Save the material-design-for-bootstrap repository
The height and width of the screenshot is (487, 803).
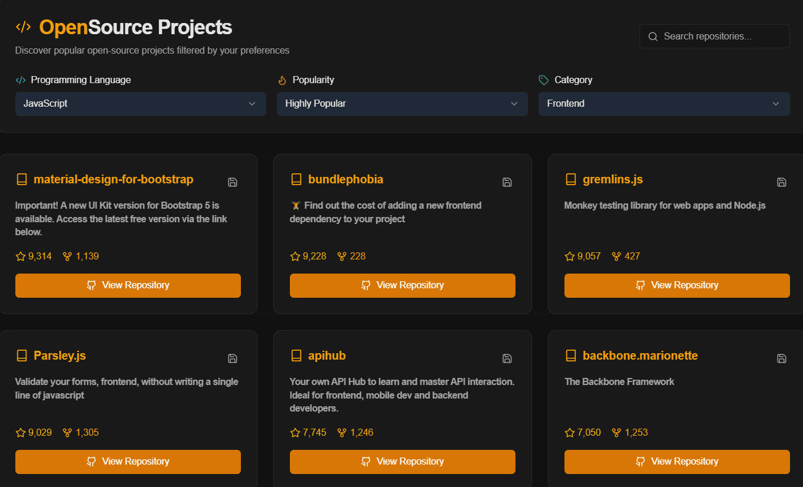pyautogui.click(x=233, y=182)
